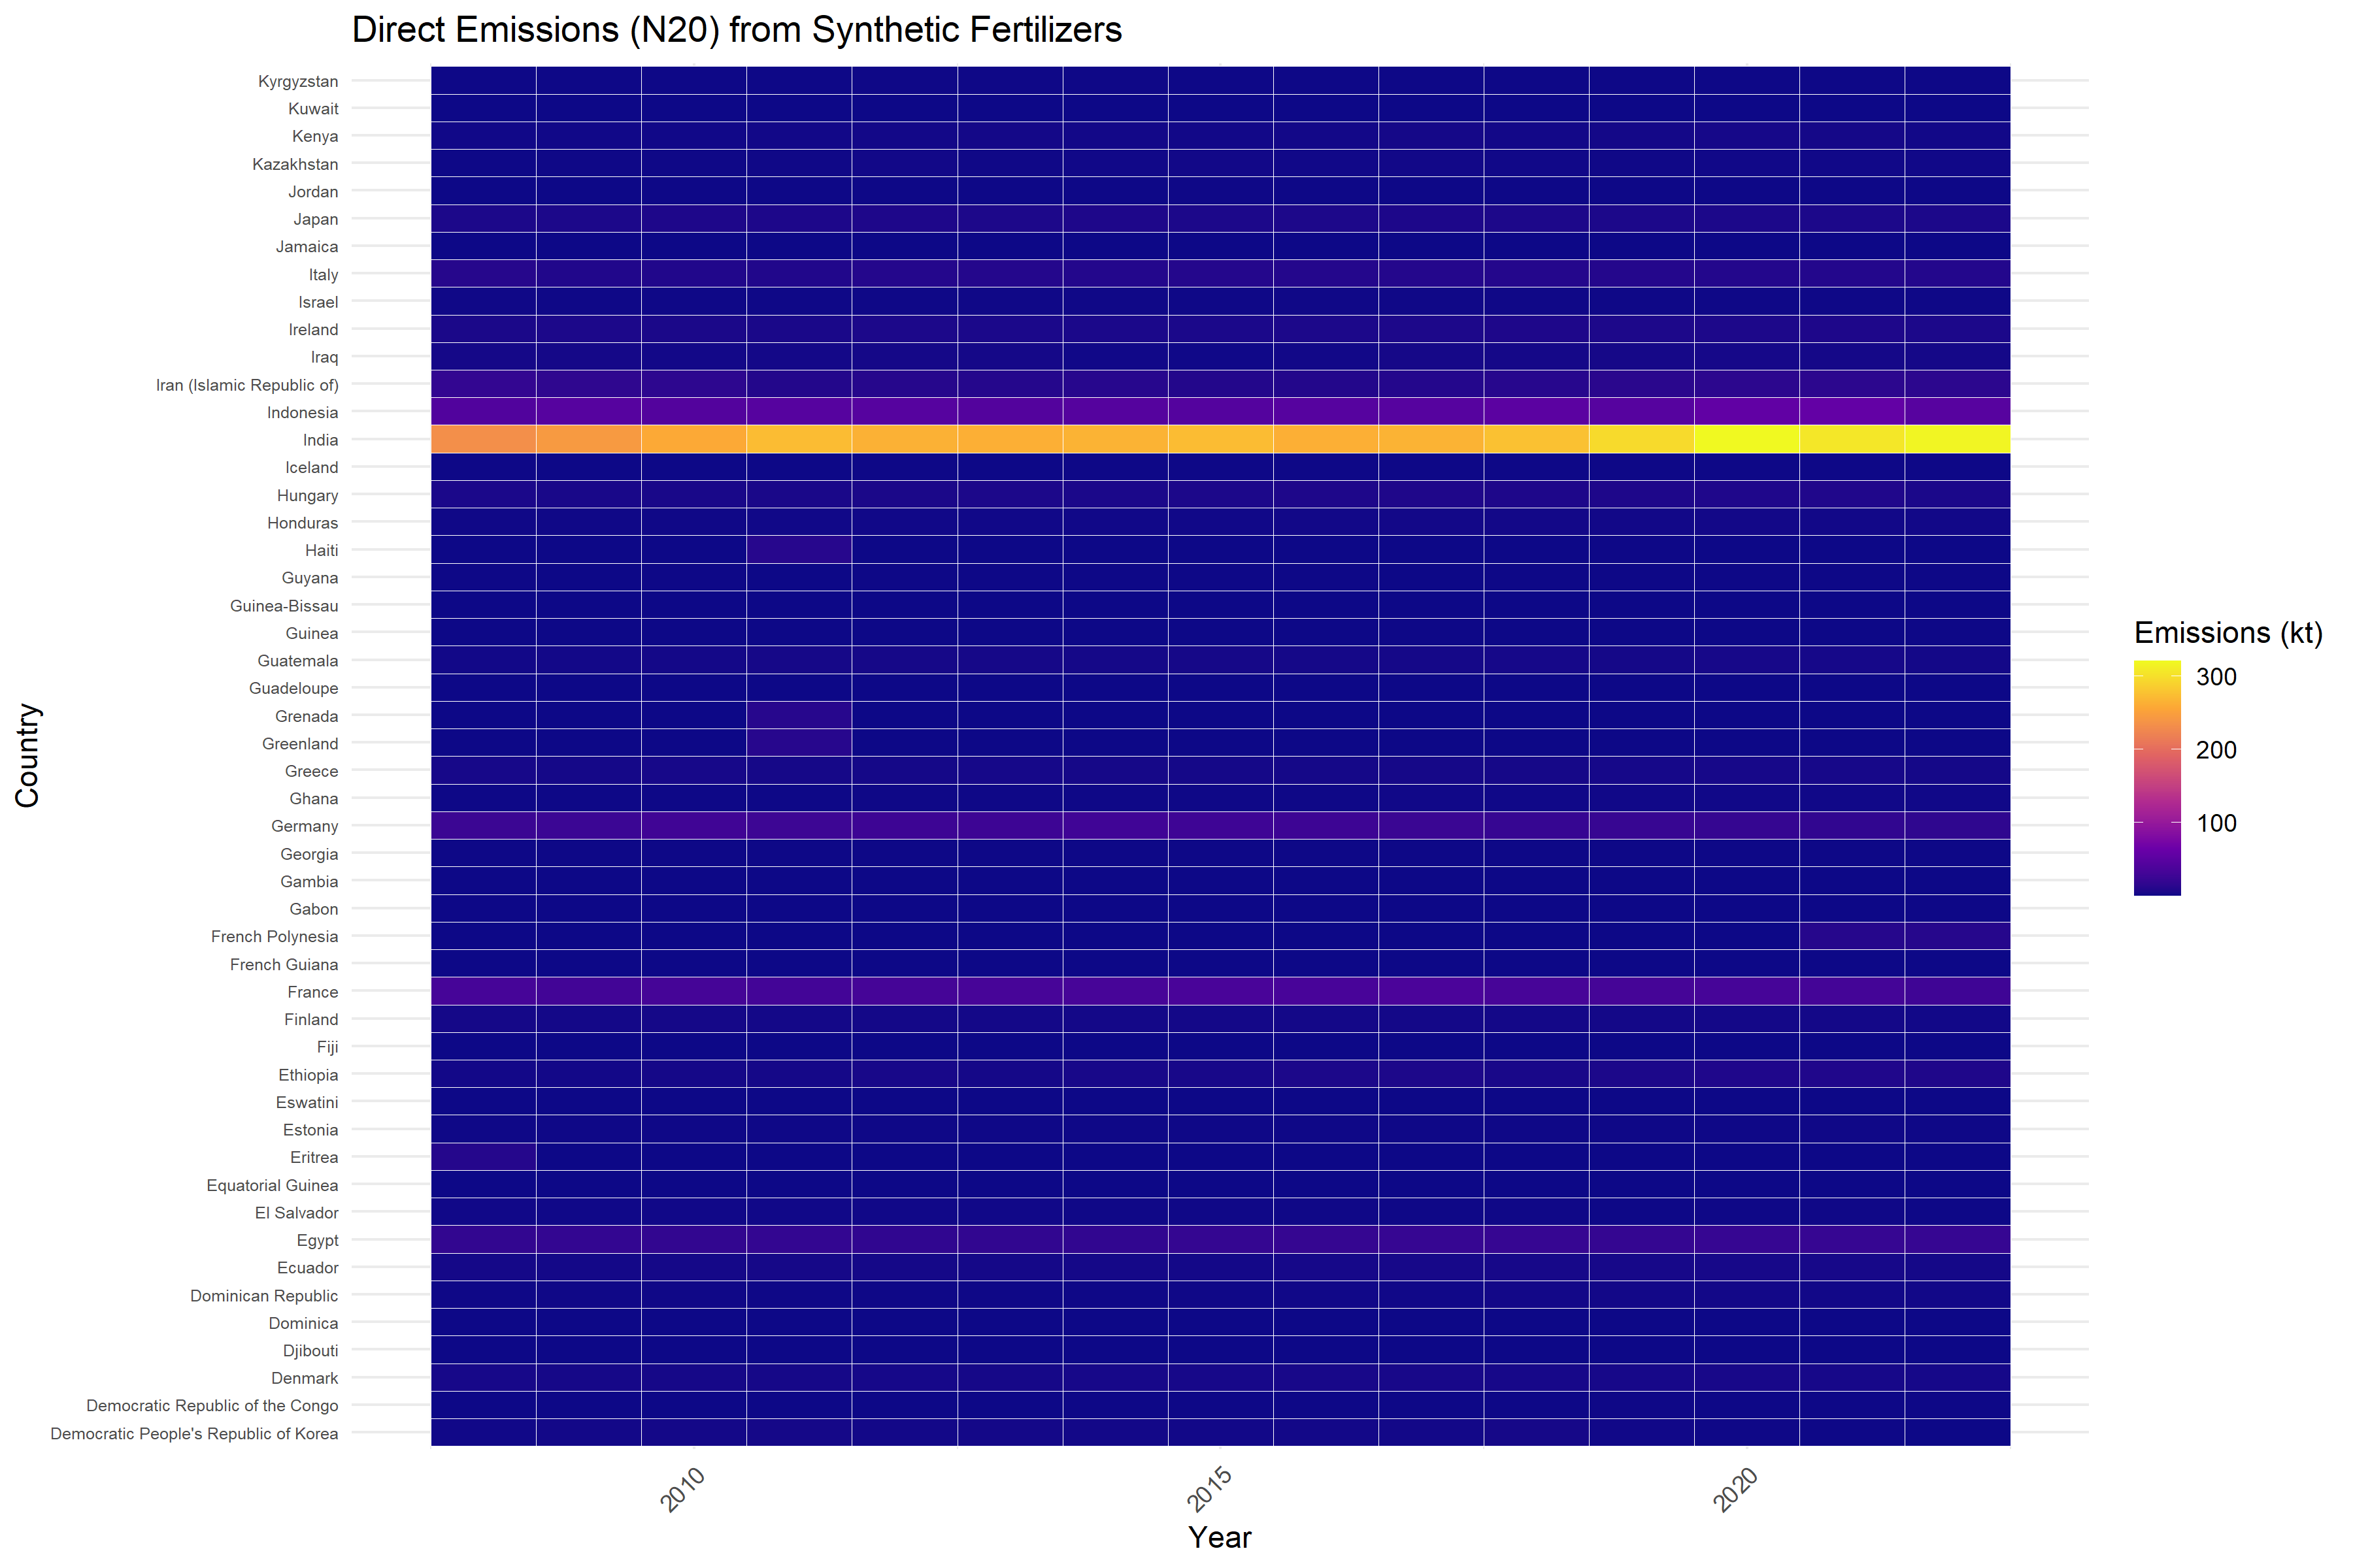Image resolution: width=2353 pixels, height=1568 pixels.
Task: Click the Ireland country label
Action: click(x=313, y=330)
